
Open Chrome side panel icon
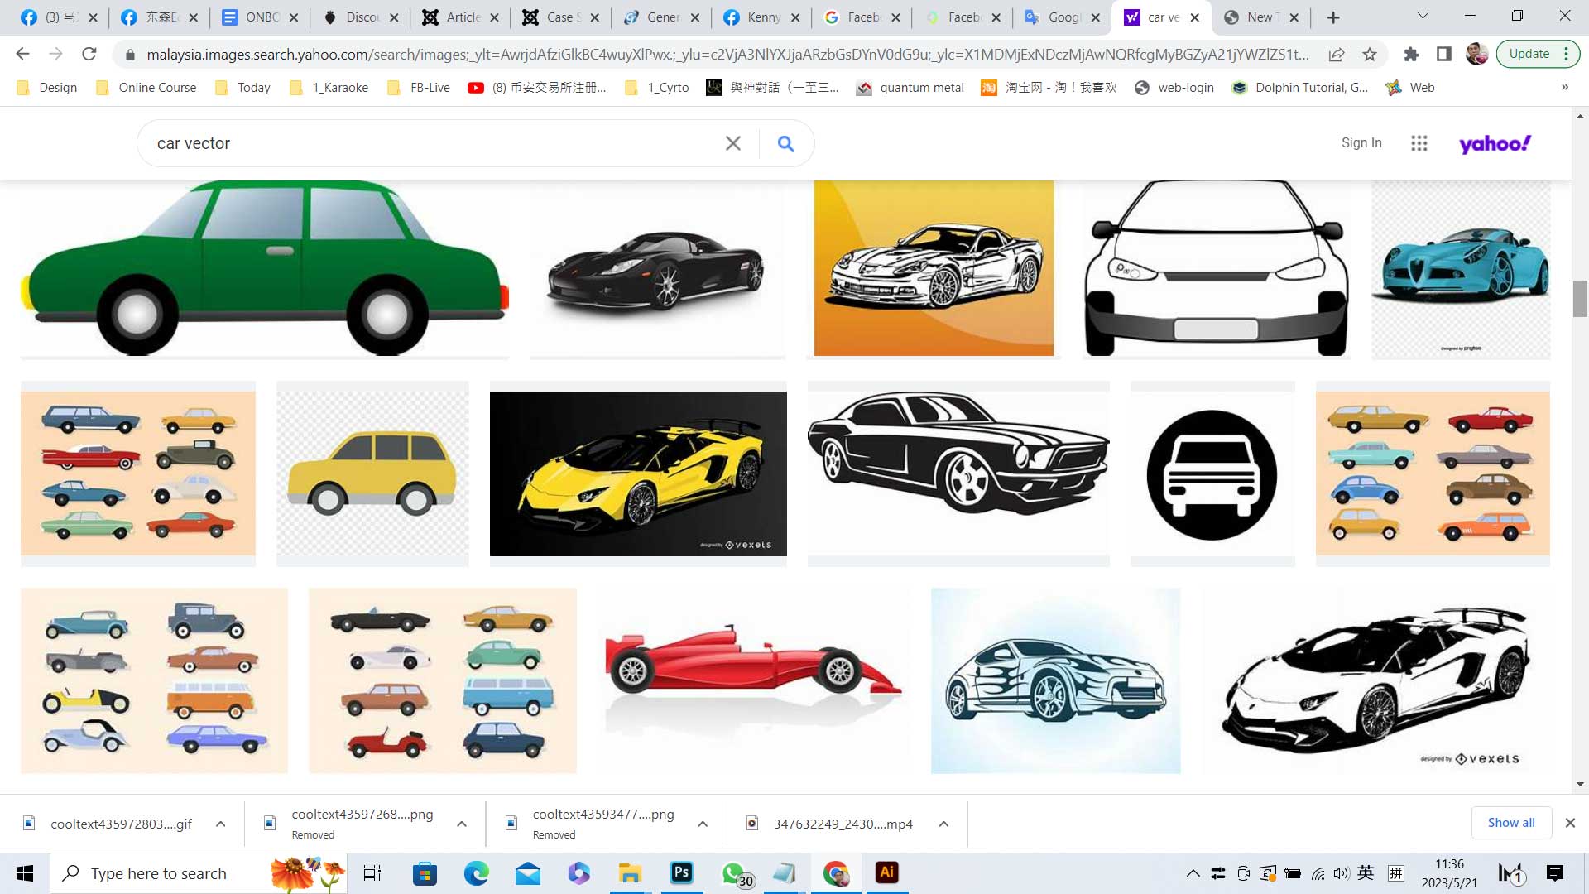[x=1444, y=55]
